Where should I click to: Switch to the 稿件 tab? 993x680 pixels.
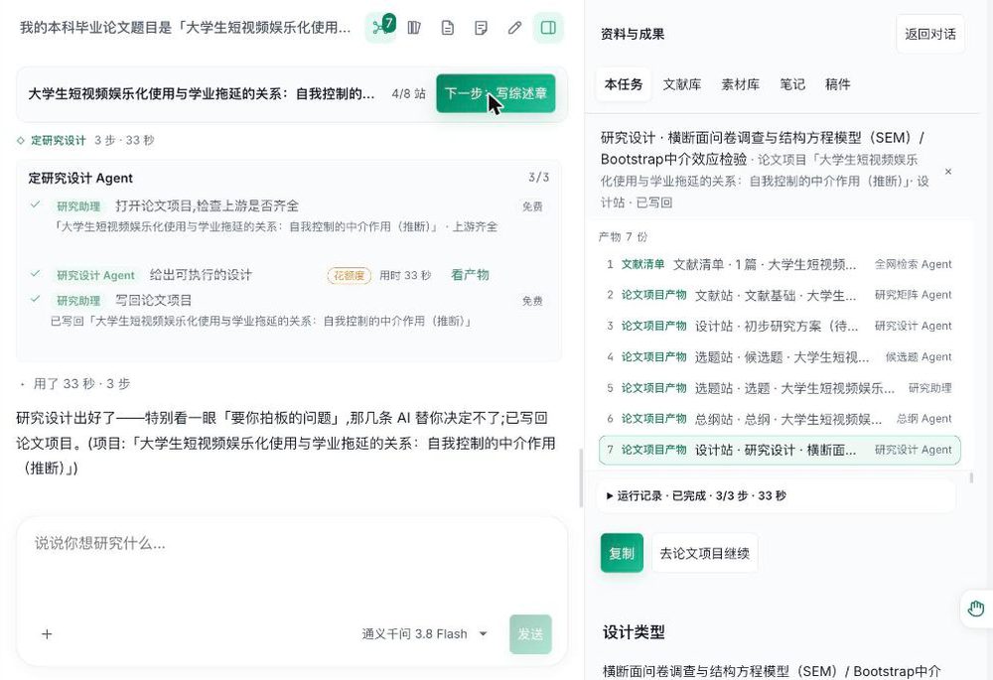[x=838, y=84]
